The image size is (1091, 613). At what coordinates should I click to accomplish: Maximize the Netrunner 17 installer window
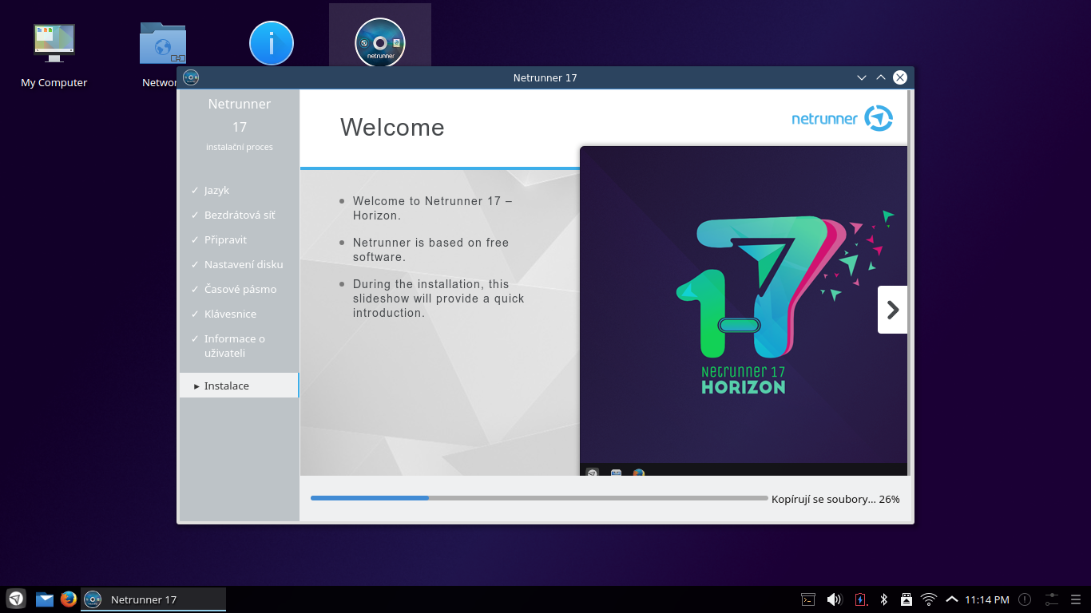point(881,77)
